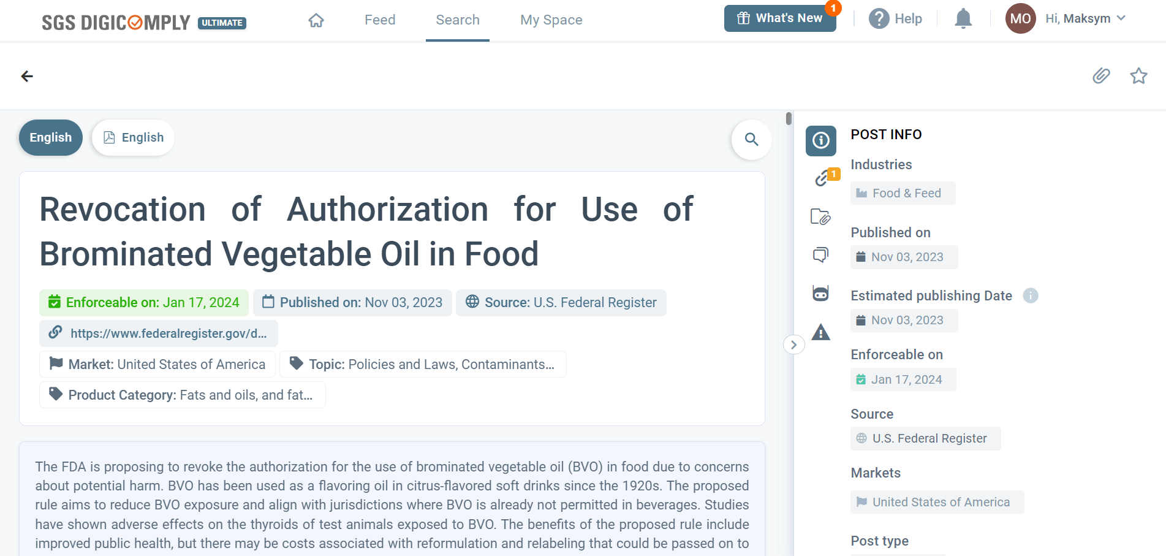Star this post as favorite
Viewport: 1166px width, 556px height.
[1138, 76]
